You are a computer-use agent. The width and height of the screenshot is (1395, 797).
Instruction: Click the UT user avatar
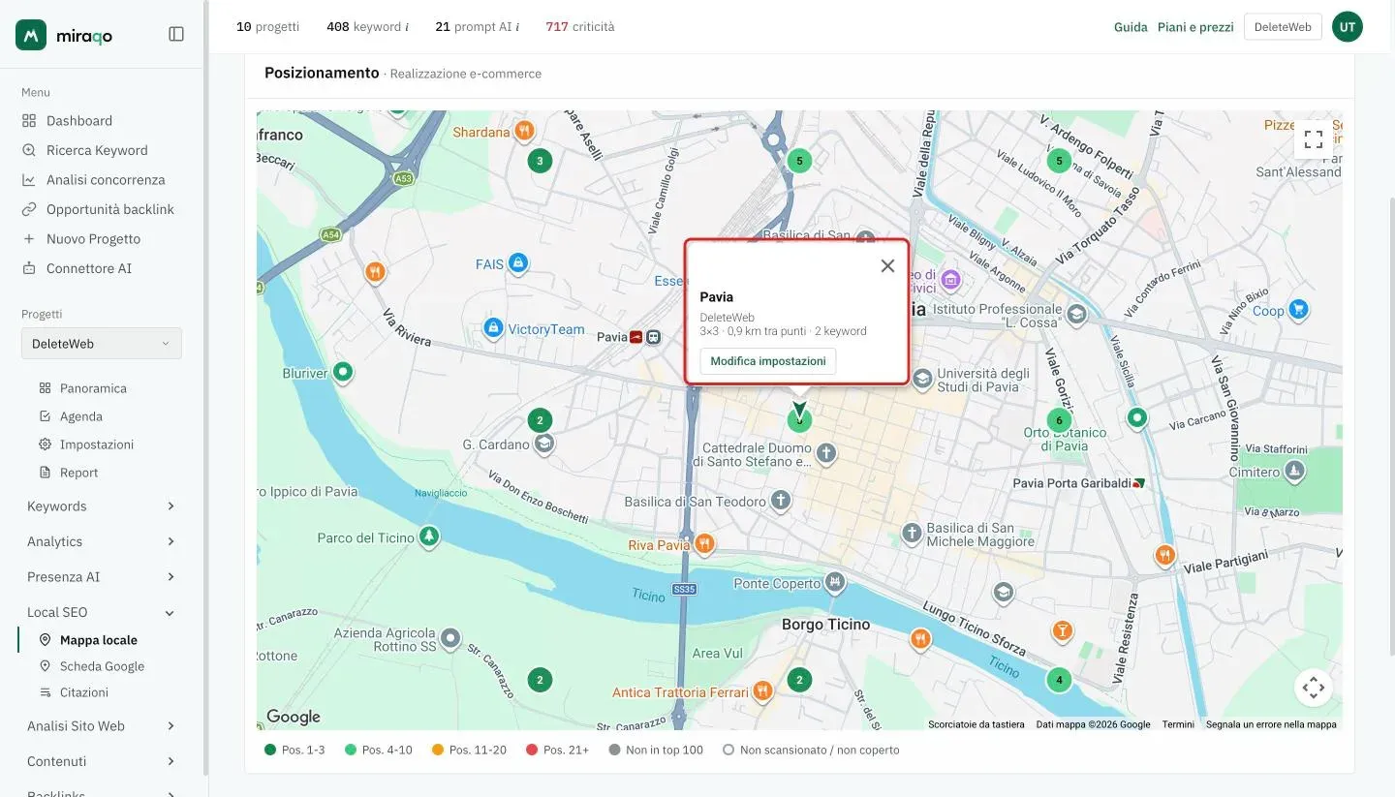1348,27
